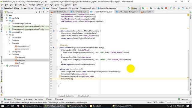Image resolution: width=192 pixels, height=108 pixels.
Task: Open the Analyze menu
Action: click(32, 5)
